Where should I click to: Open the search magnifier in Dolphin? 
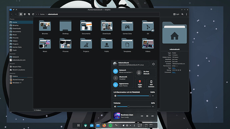point(182,14)
